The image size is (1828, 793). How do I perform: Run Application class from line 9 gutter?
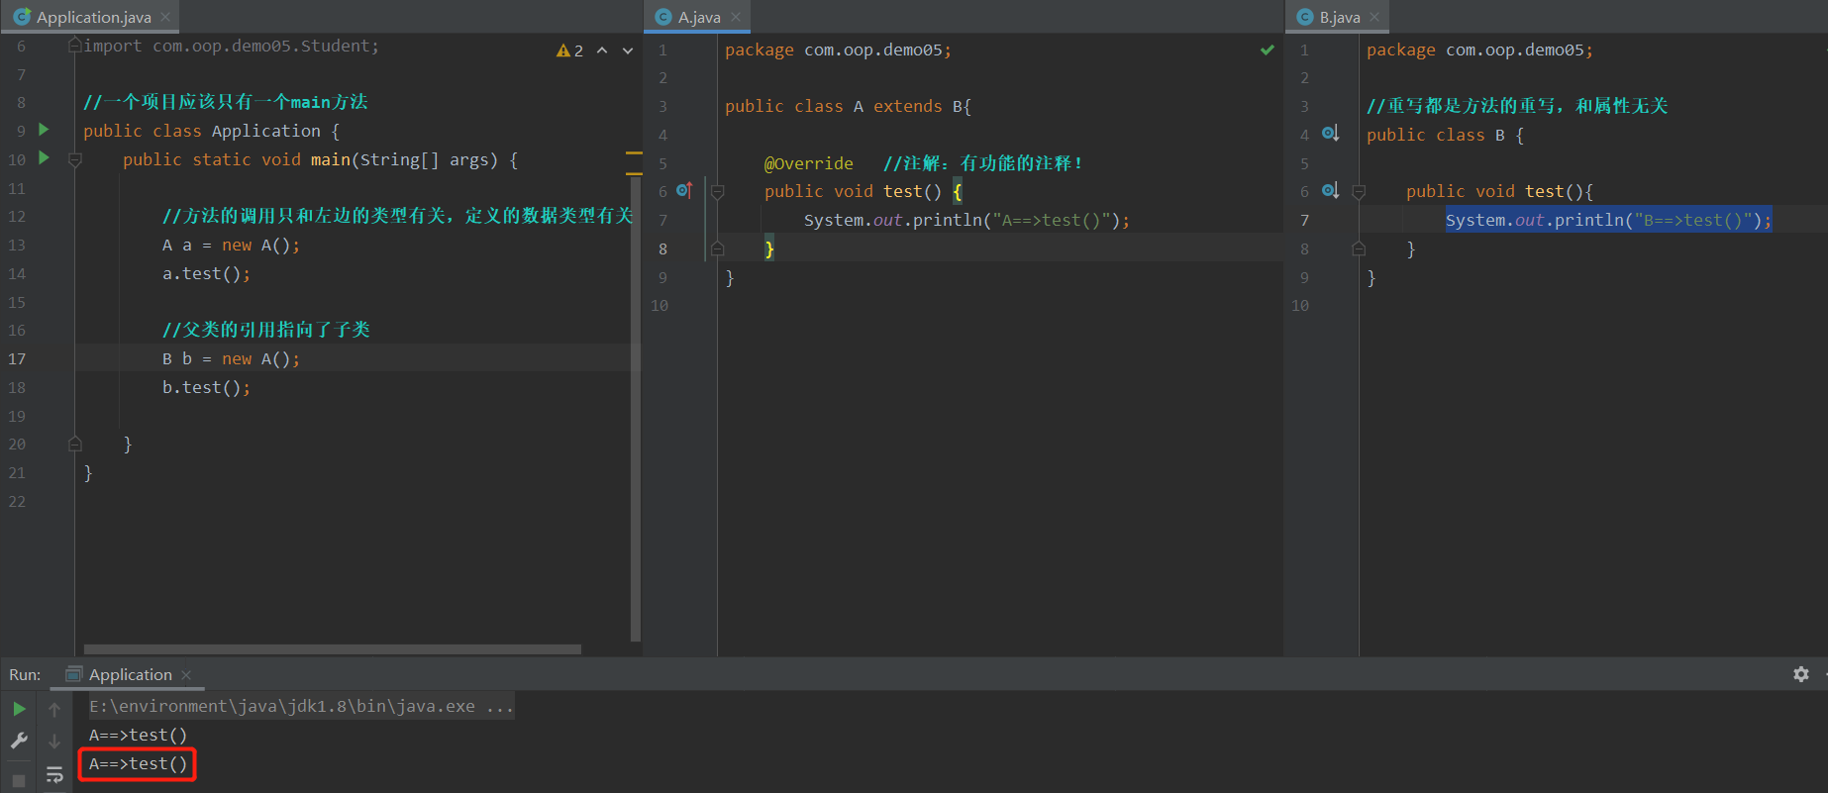[44, 130]
